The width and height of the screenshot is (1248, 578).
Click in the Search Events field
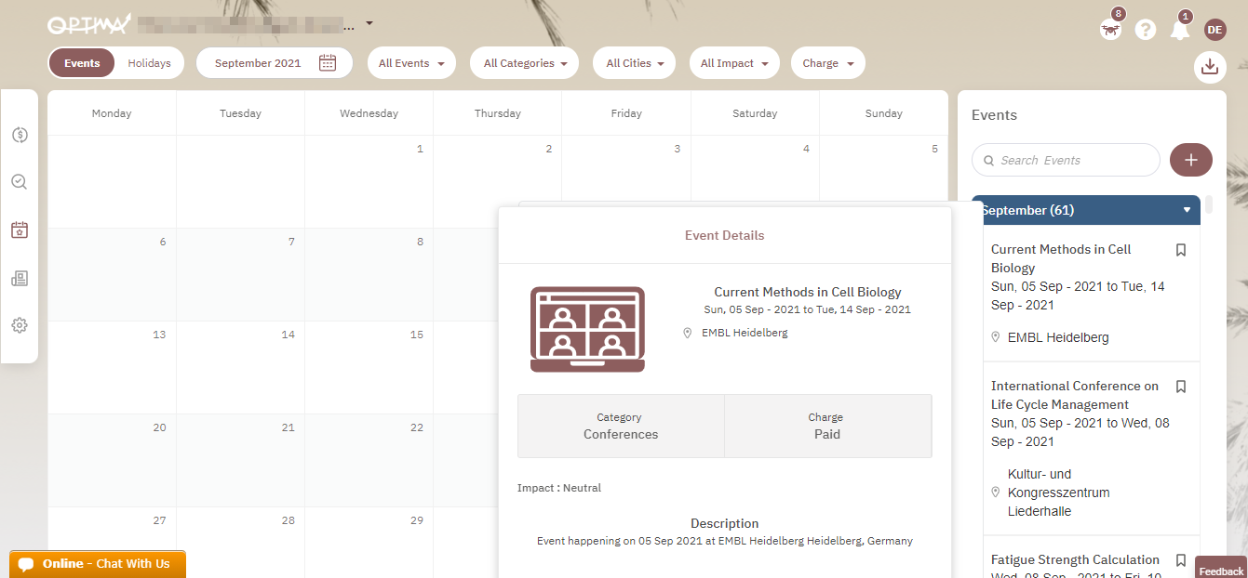click(1066, 160)
